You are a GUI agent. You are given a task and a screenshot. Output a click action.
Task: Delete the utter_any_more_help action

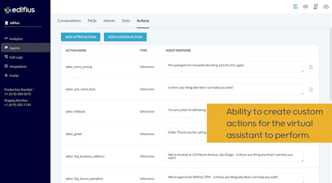(311, 89)
